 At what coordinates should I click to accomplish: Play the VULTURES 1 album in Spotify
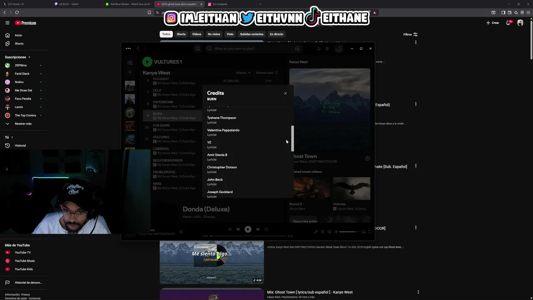point(147,62)
